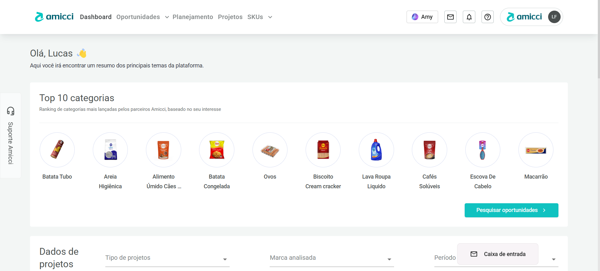
Task: Open the mail envelope icon in header
Action: pyautogui.click(x=450, y=17)
